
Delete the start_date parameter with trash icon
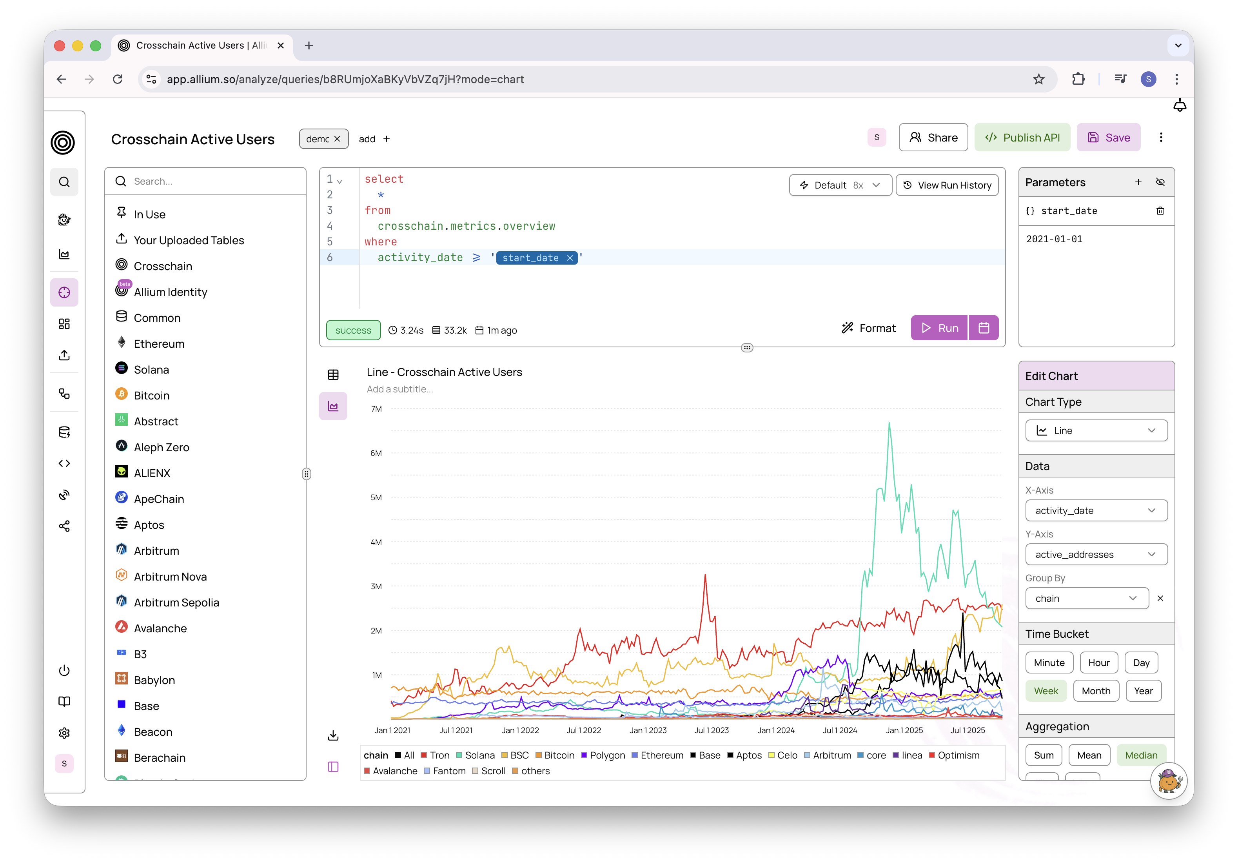[1160, 211]
